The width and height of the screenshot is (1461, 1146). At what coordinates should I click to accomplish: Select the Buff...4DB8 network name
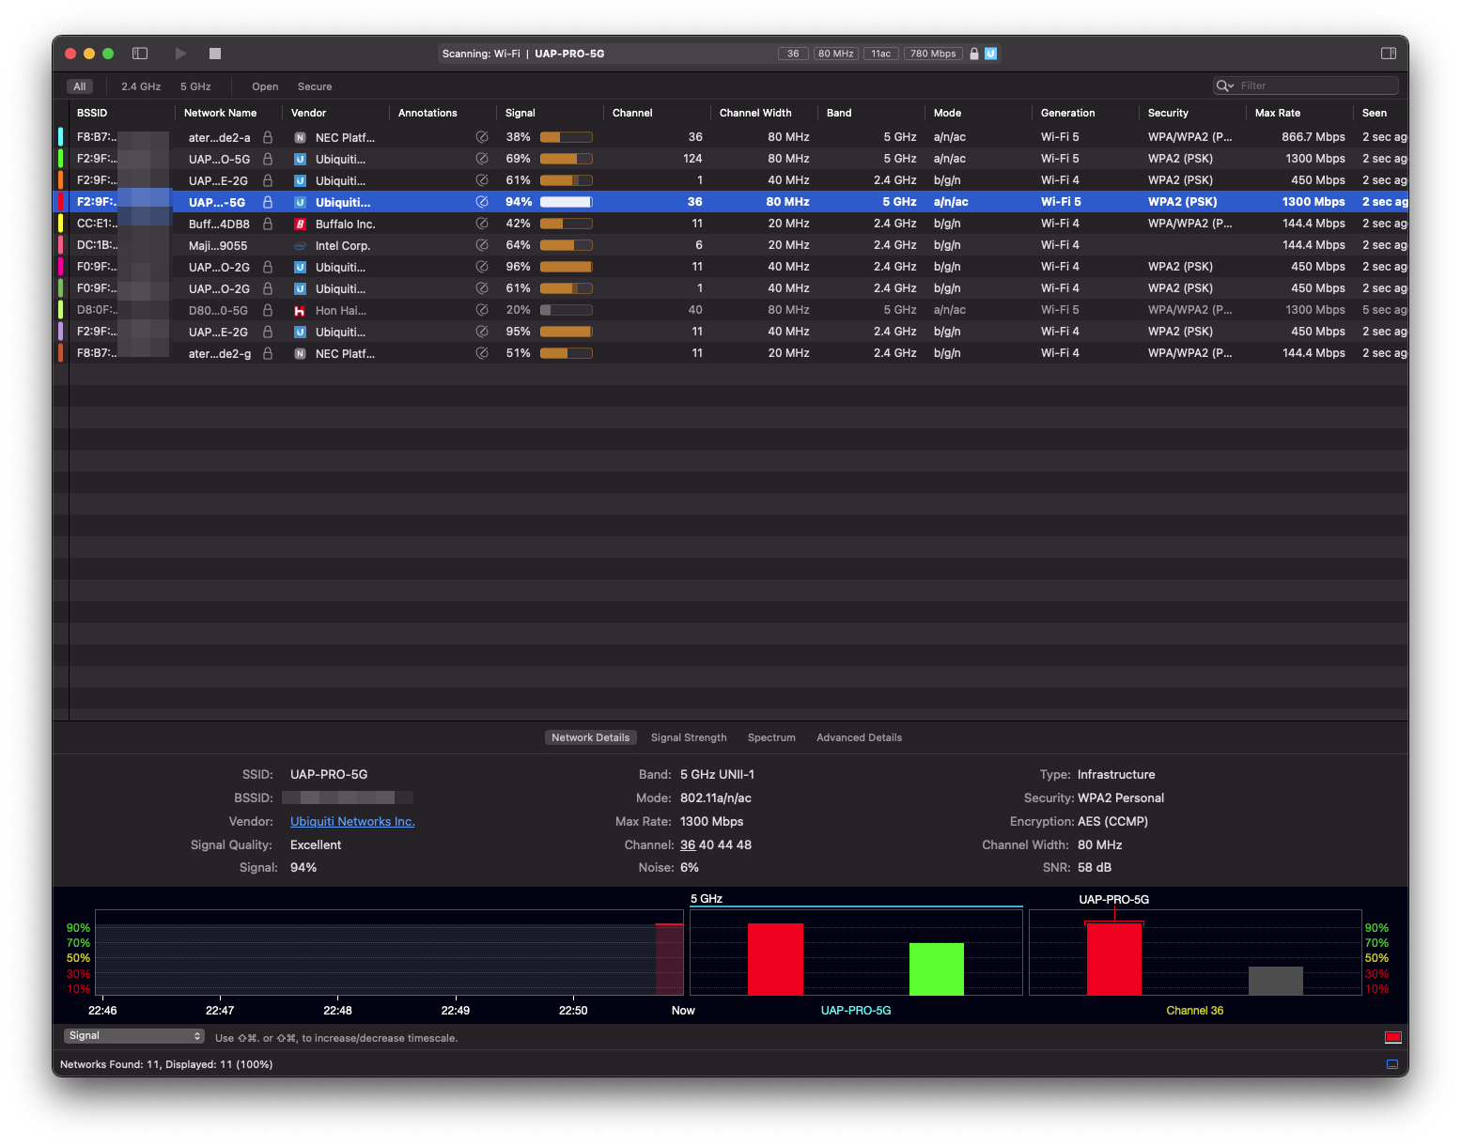(219, 224)
